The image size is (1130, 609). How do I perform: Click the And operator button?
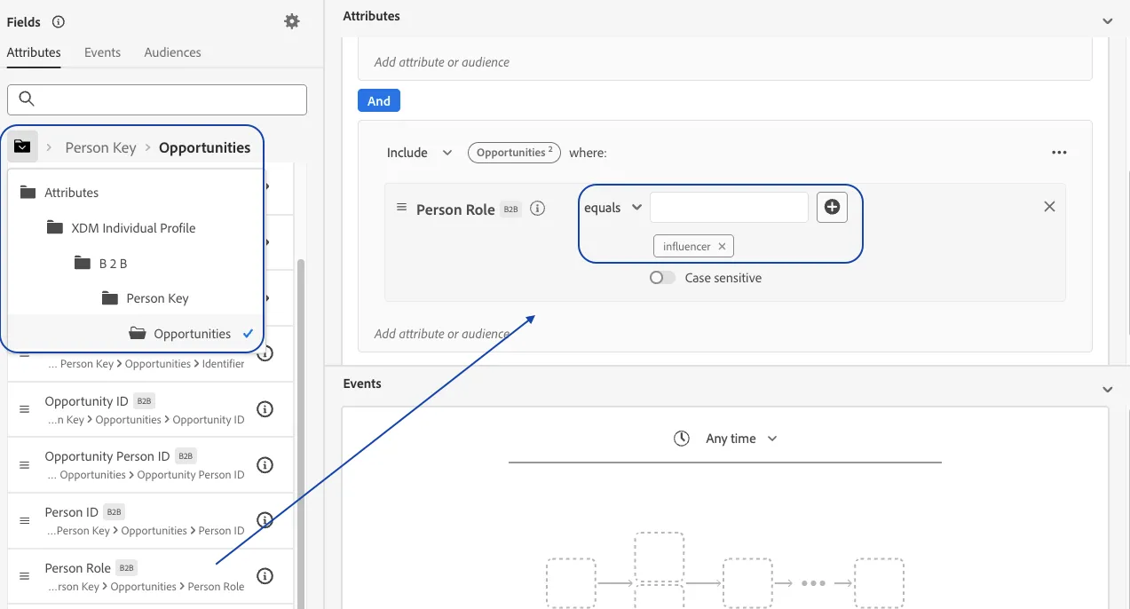(379, 101)
